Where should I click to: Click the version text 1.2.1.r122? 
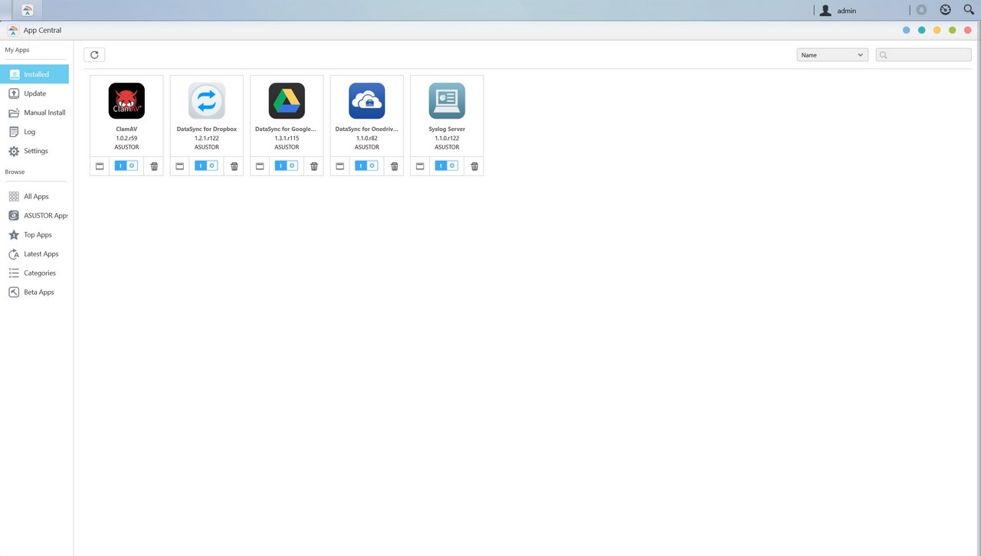point(207,139)
